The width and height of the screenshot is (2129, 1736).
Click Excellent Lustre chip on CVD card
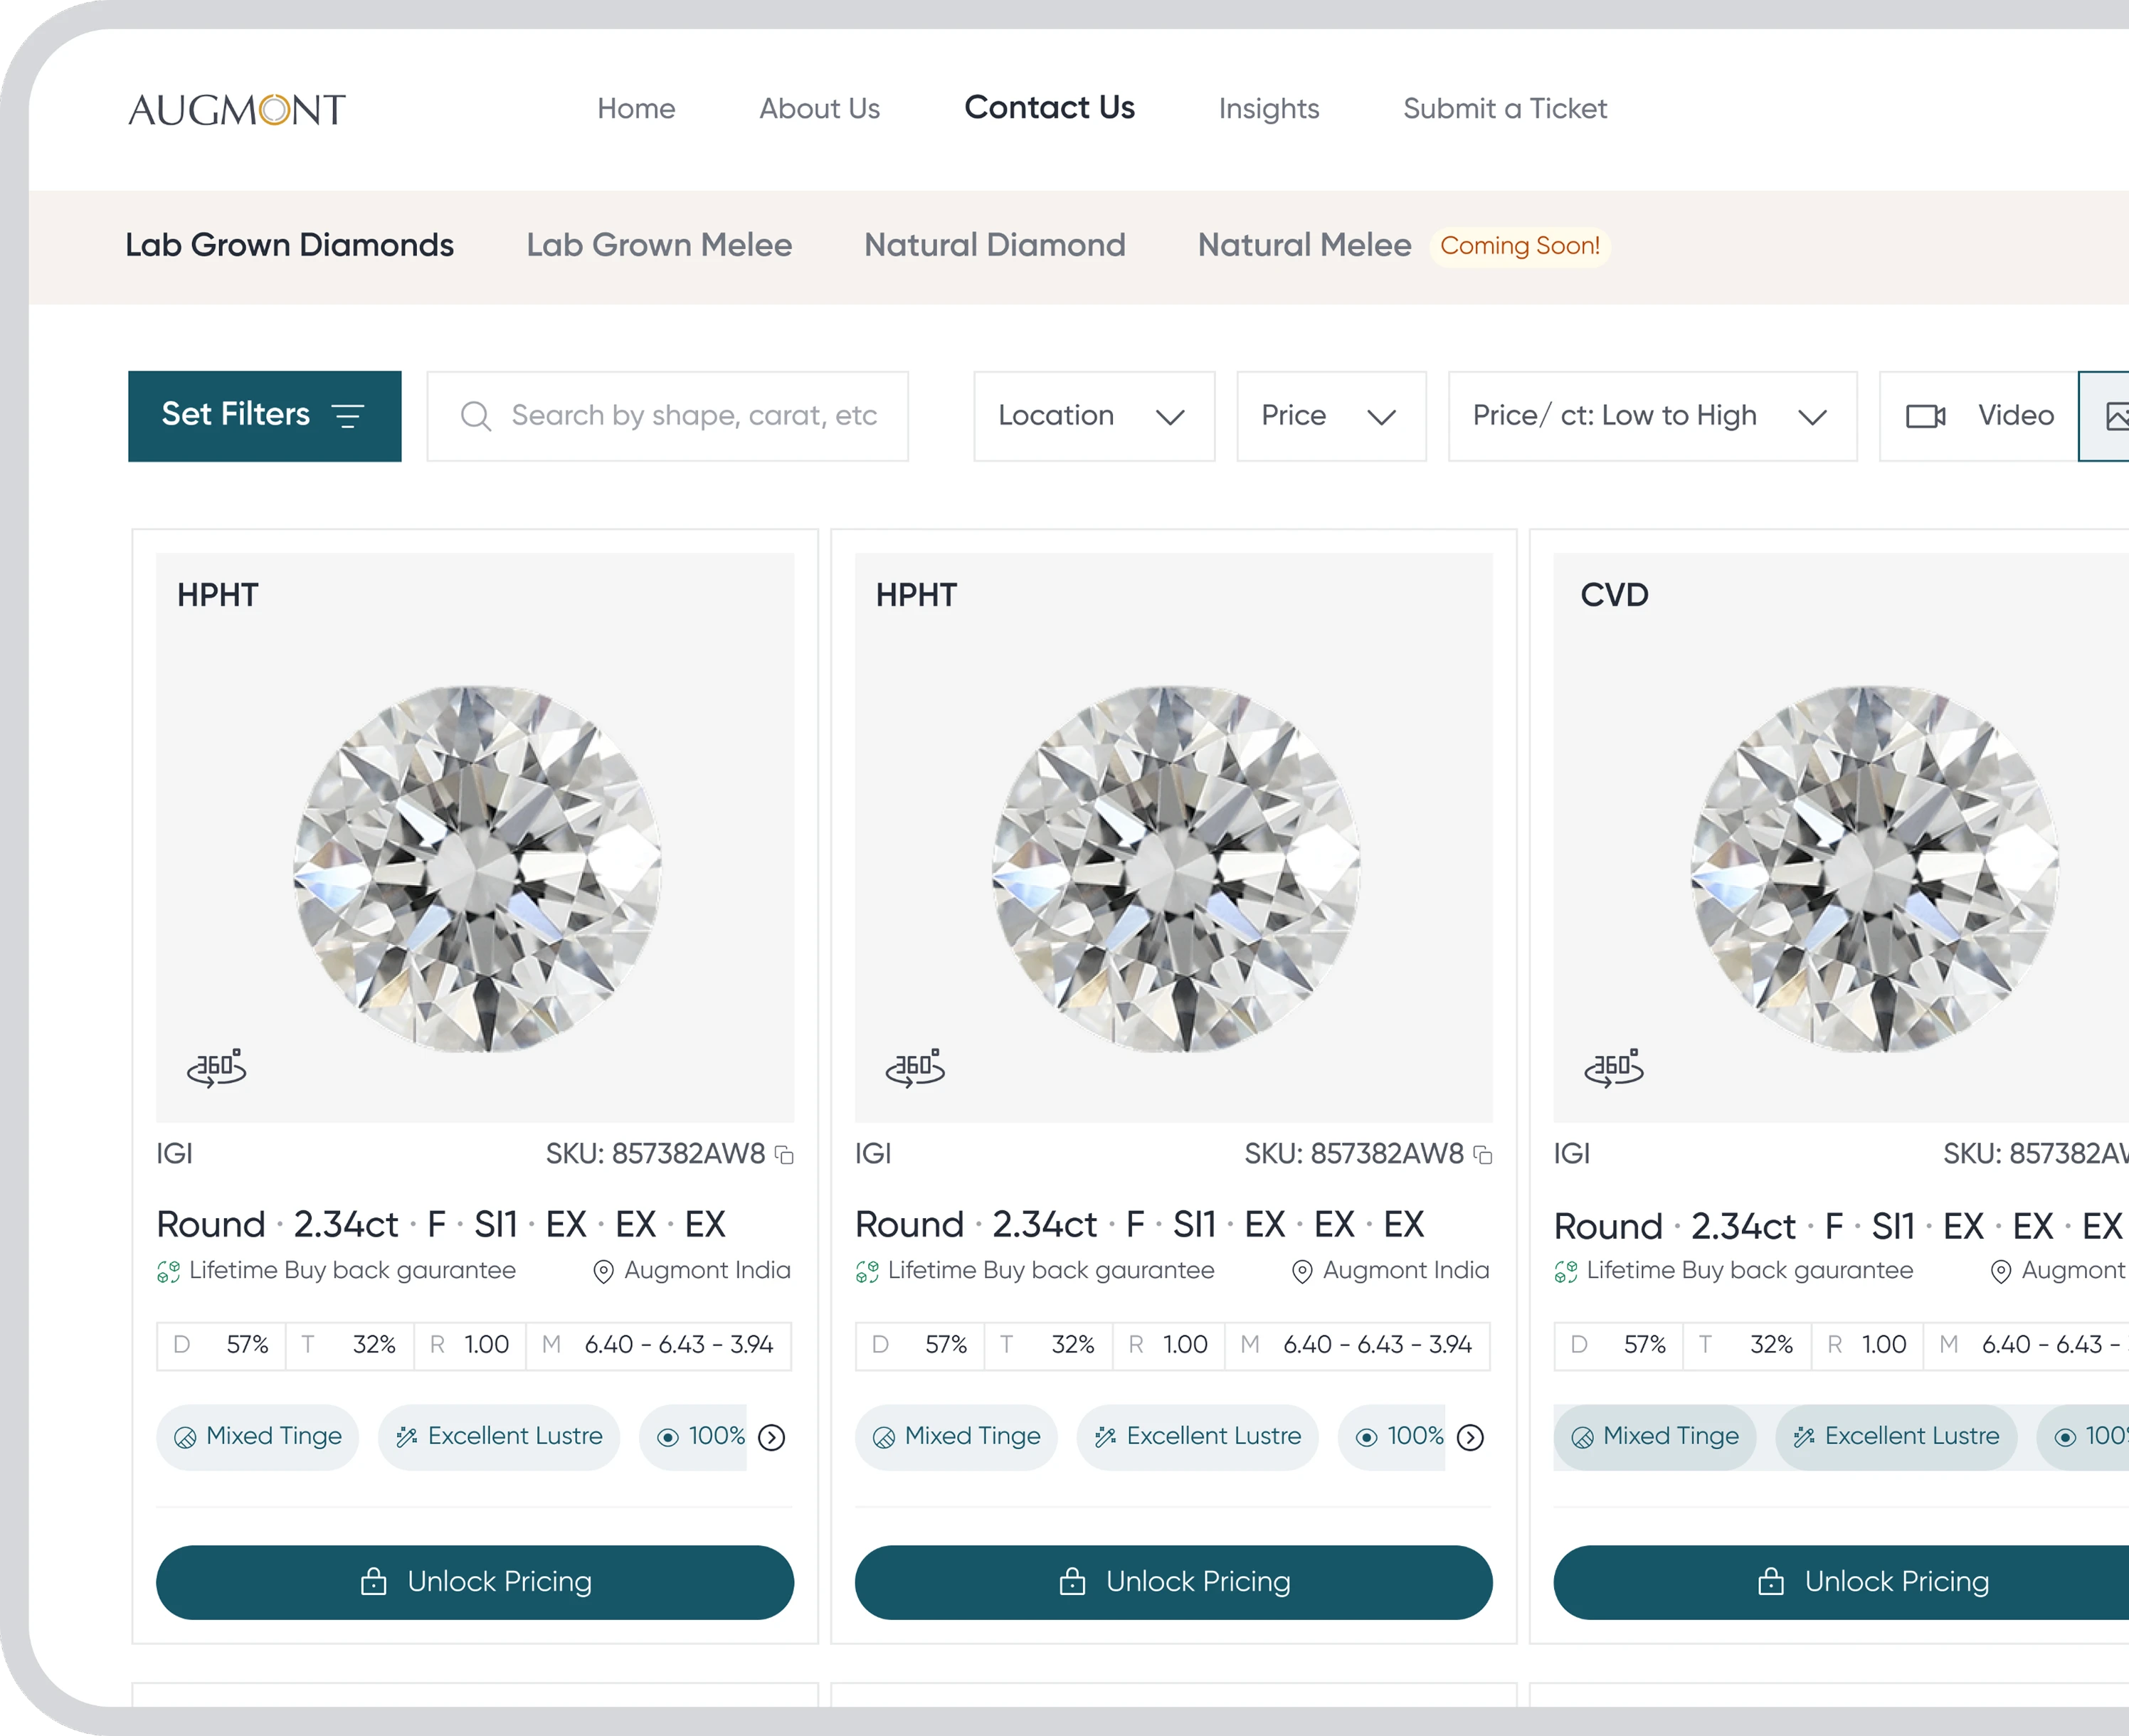click(1896, 1437)
